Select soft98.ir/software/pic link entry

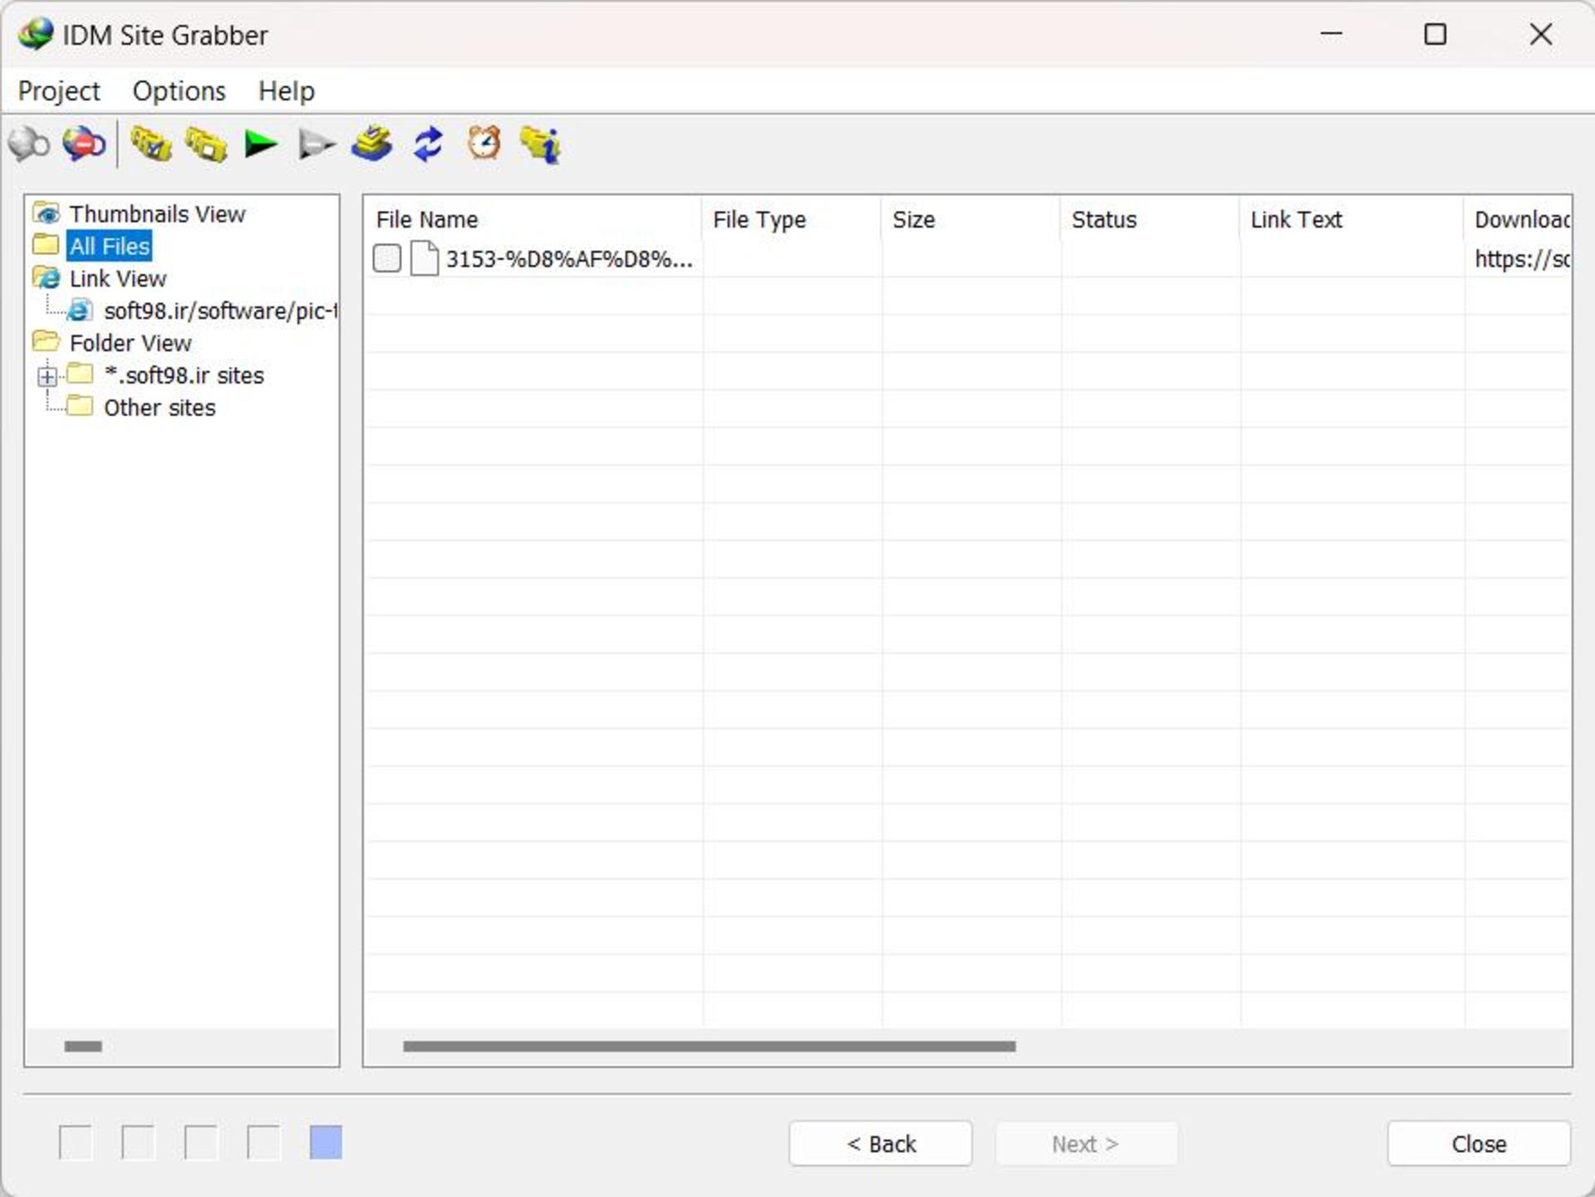click(220, 311)
